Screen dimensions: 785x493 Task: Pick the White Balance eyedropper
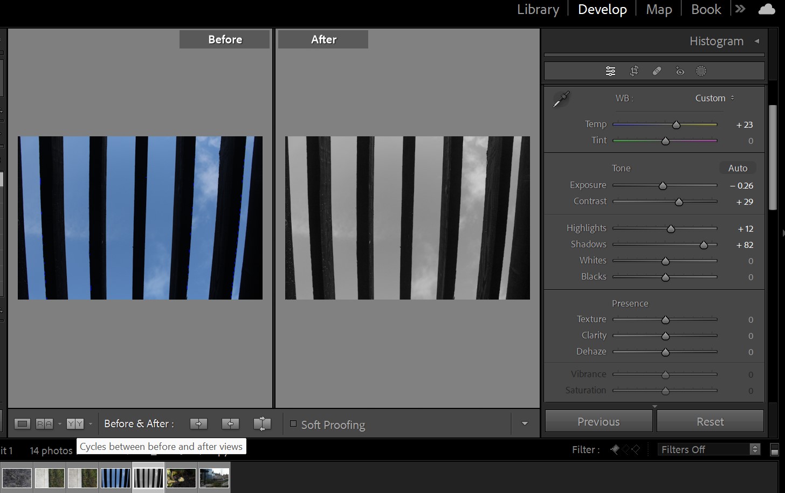click(x=561, y=99)
